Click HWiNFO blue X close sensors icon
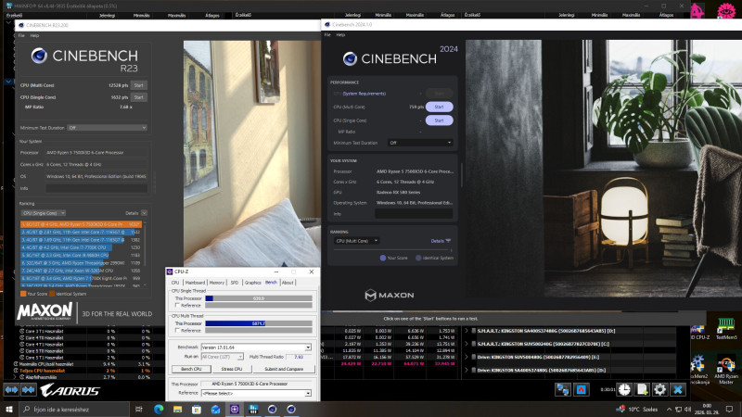 678,389
